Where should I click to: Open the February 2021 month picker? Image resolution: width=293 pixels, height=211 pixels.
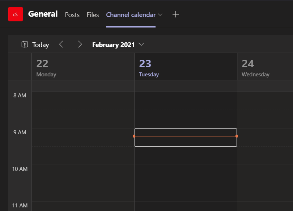click(x=118, y=45)
